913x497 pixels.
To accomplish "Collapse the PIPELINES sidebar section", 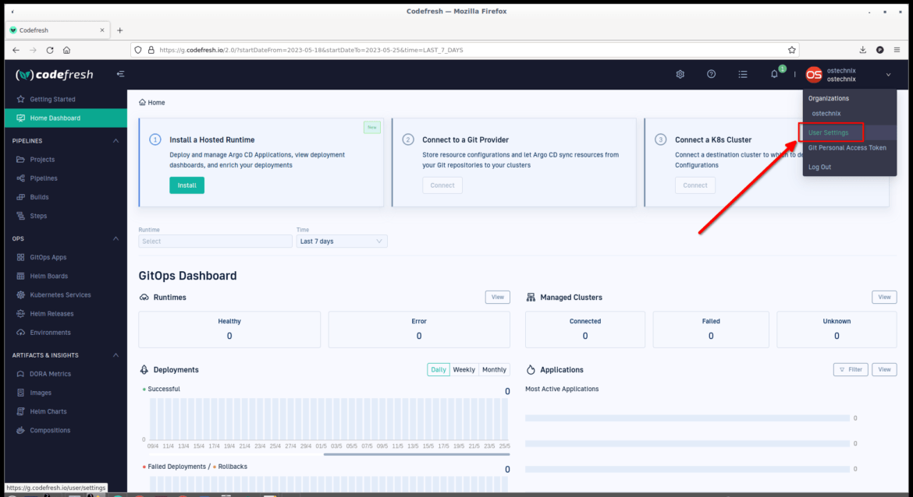I will [115, 141].
